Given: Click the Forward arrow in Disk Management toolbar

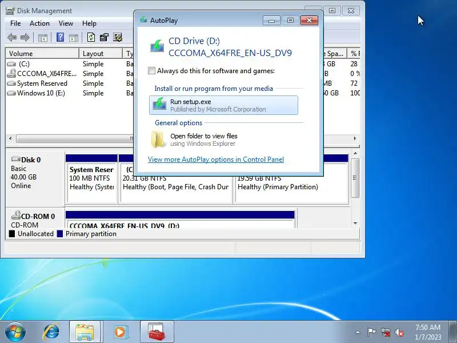Looking at the screenshot, I should point(25,37).
